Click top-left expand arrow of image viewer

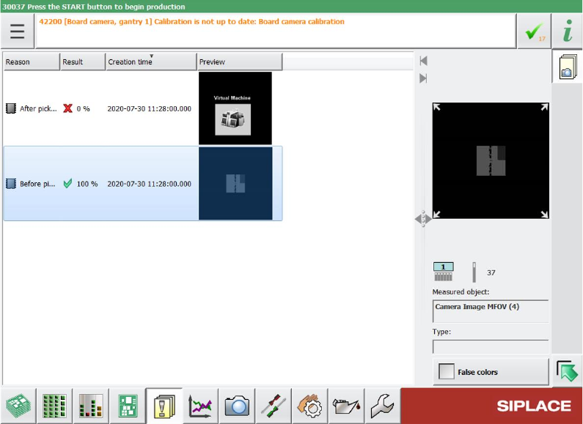tap(437, 108)
